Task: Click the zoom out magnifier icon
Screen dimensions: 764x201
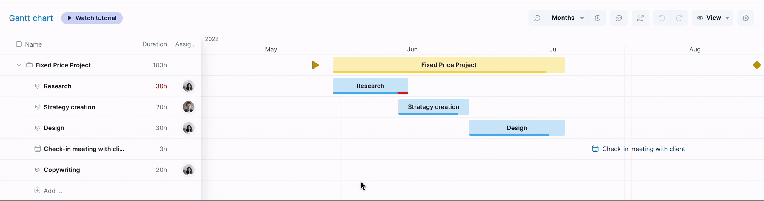Action: point(537,18)
